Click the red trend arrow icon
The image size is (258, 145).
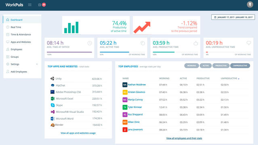click(x=142, y=27)
